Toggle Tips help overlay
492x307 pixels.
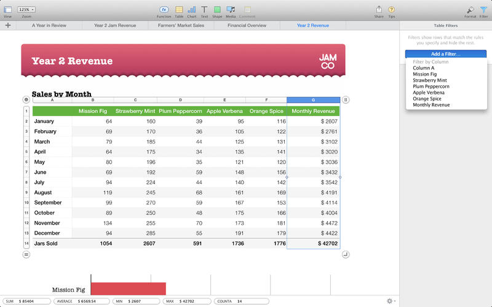point(392,9)
